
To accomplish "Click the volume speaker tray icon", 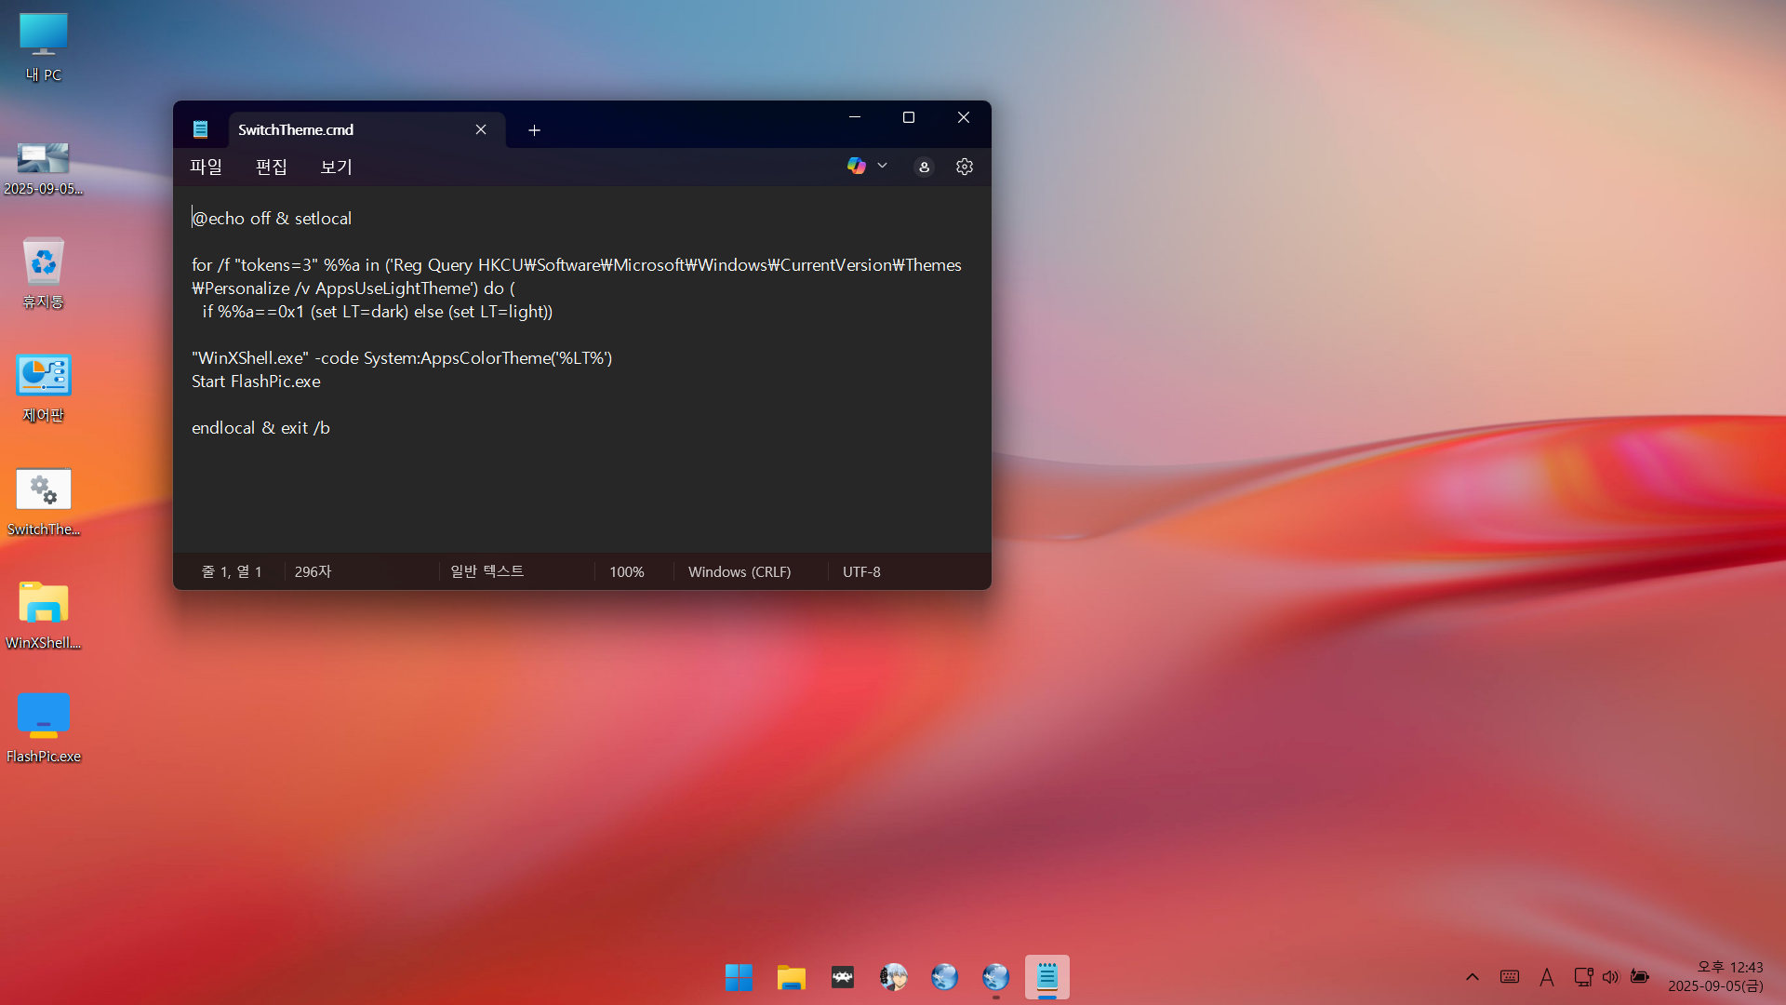I will (1610, 977).
